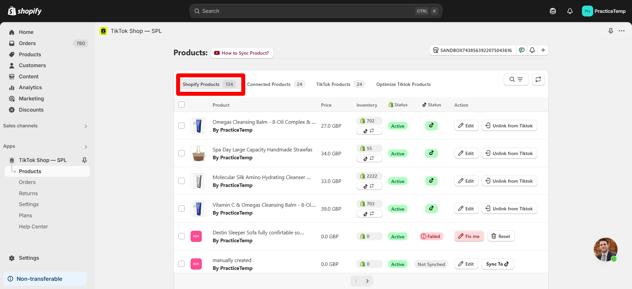Click the plus icon beside sandbox shop

[x=543, y=50]
